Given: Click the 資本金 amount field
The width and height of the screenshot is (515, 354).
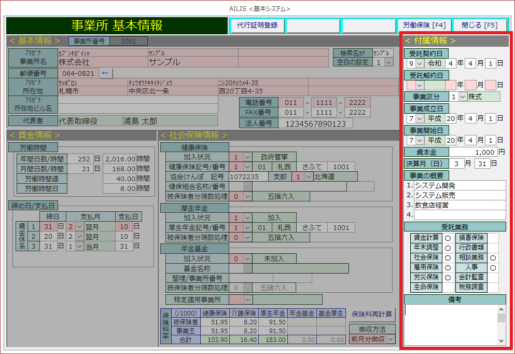Looking at the screenshot, I should point(472,152).
